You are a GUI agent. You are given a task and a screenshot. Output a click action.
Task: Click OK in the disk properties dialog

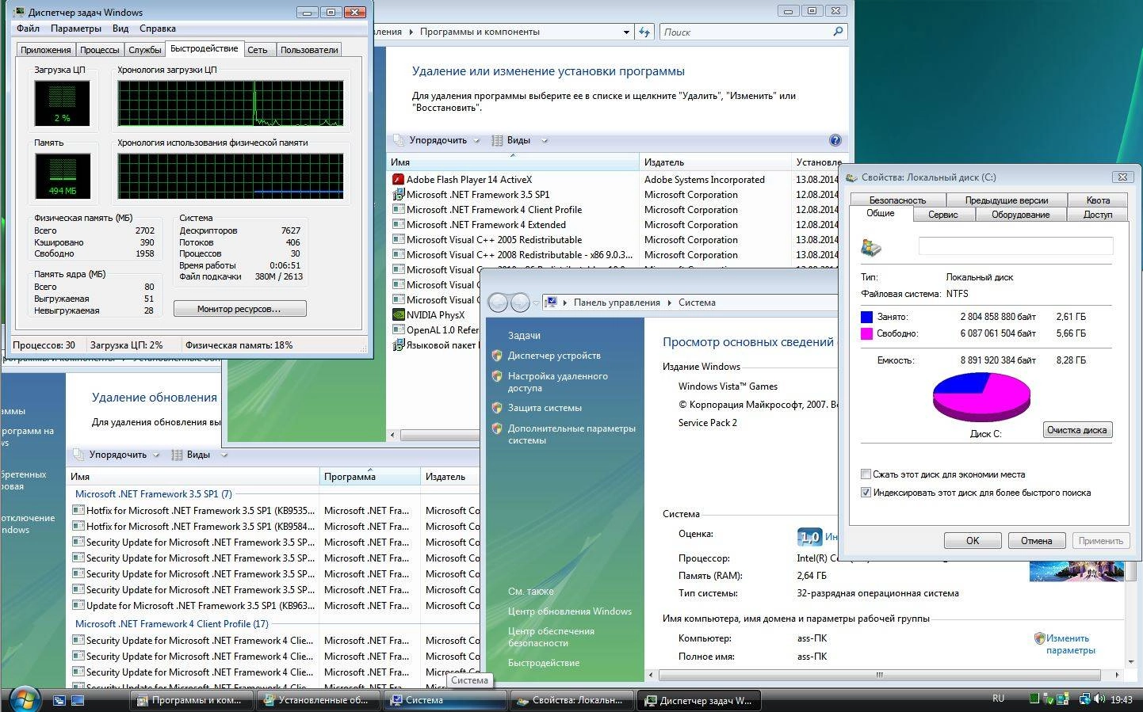pos(973,541)
